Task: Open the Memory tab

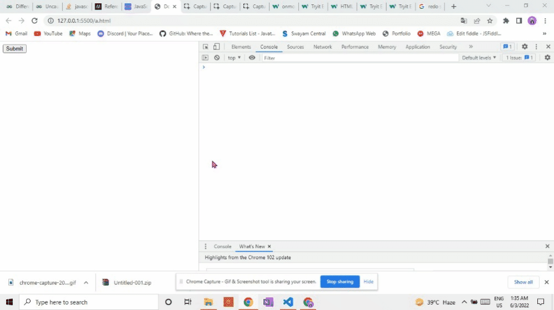Action: pyautogui.click(x=387, y=47)
